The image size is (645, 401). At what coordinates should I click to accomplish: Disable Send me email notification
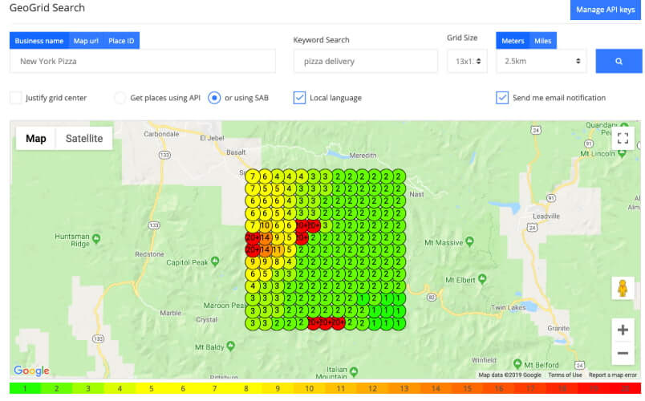pos(502,98)
